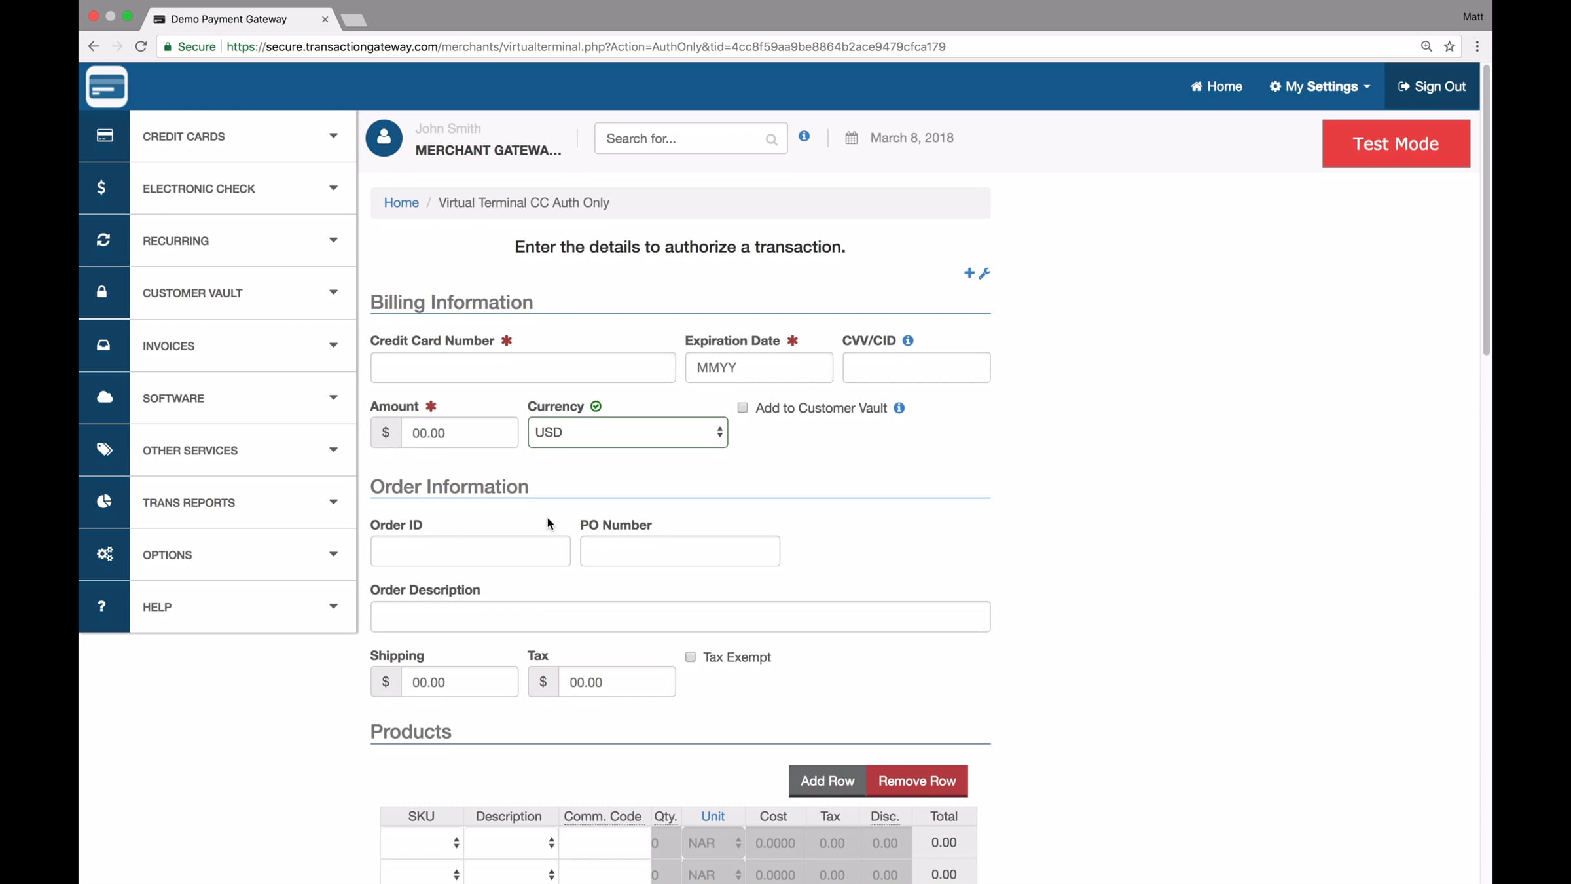Image resolution: width=1571 pixels, height=884 pixels.
Task: Click the CVV/CID input field
Action: click(x=916, y=367)
